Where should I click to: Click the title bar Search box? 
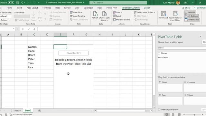coord(118,3)
